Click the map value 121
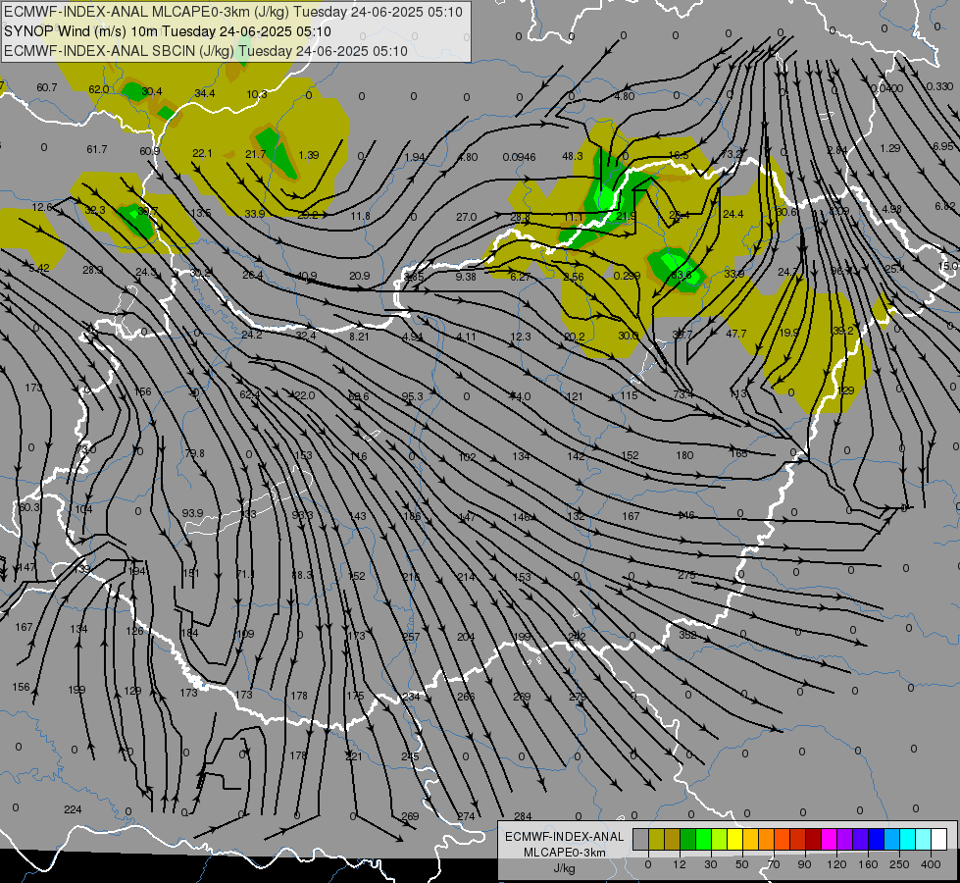The height and width of the screenshot is (883, 960). pyautogui.click(x=575, y=396)
